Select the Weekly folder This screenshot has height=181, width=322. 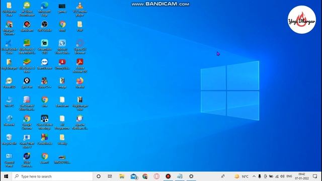click(62, 140)
